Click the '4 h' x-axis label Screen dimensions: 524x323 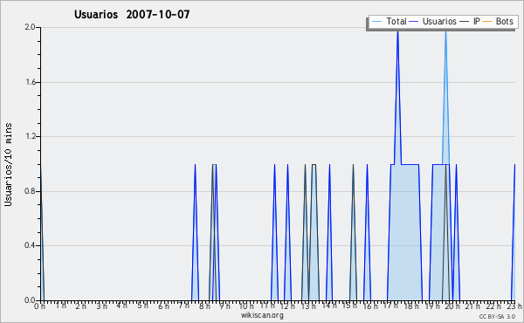click(x=122, y=306)
